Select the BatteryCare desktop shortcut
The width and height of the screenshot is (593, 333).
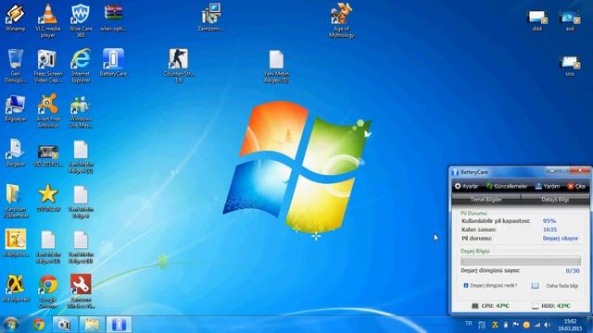pyautogui.click(x=113, y=63)
